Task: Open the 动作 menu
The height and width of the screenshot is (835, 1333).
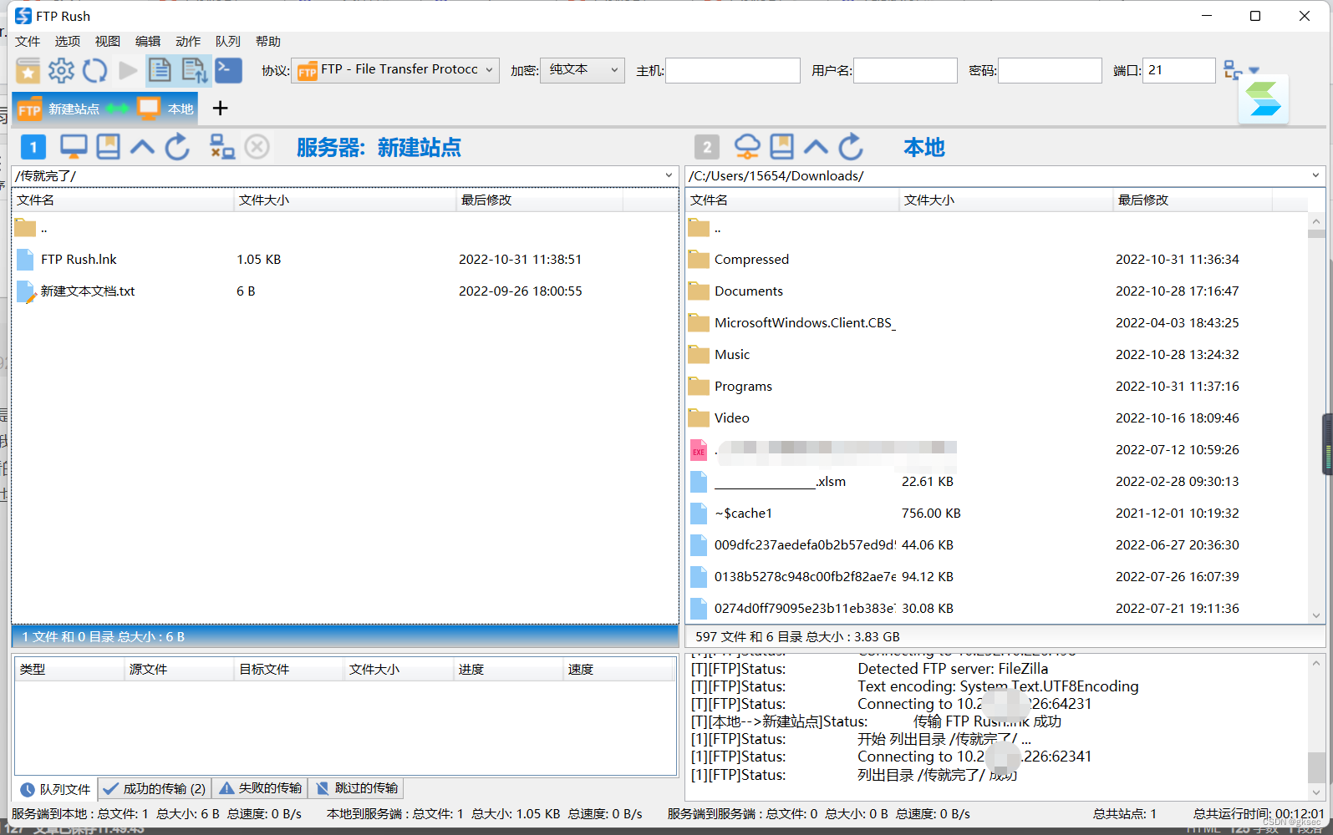Action: click(188, 41)
